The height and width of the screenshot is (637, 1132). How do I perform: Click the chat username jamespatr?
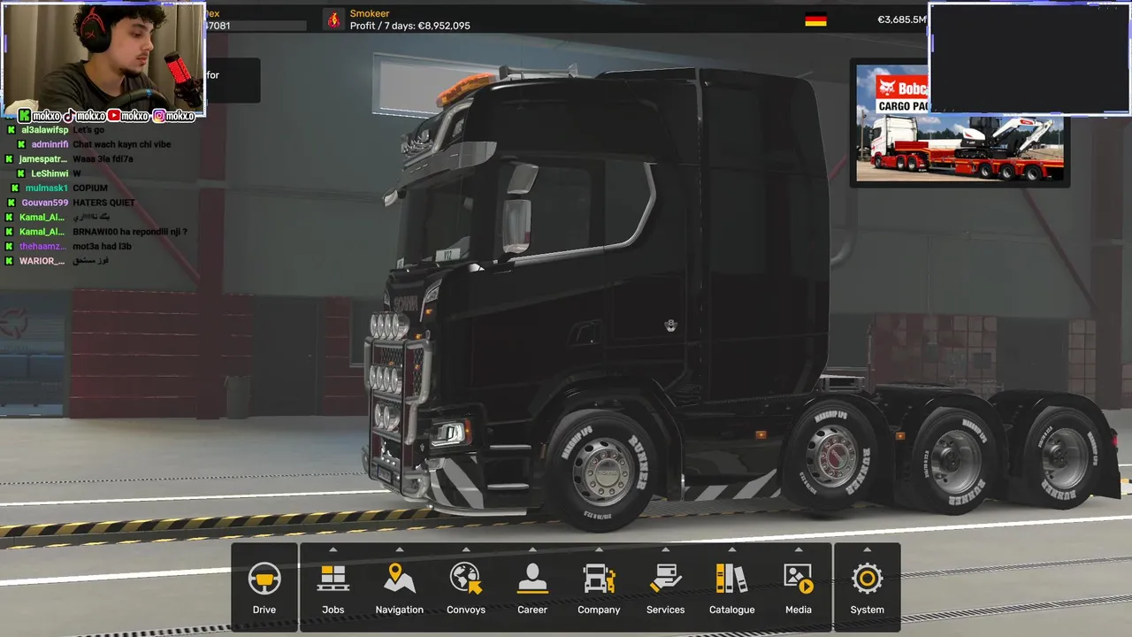[43, 159]
